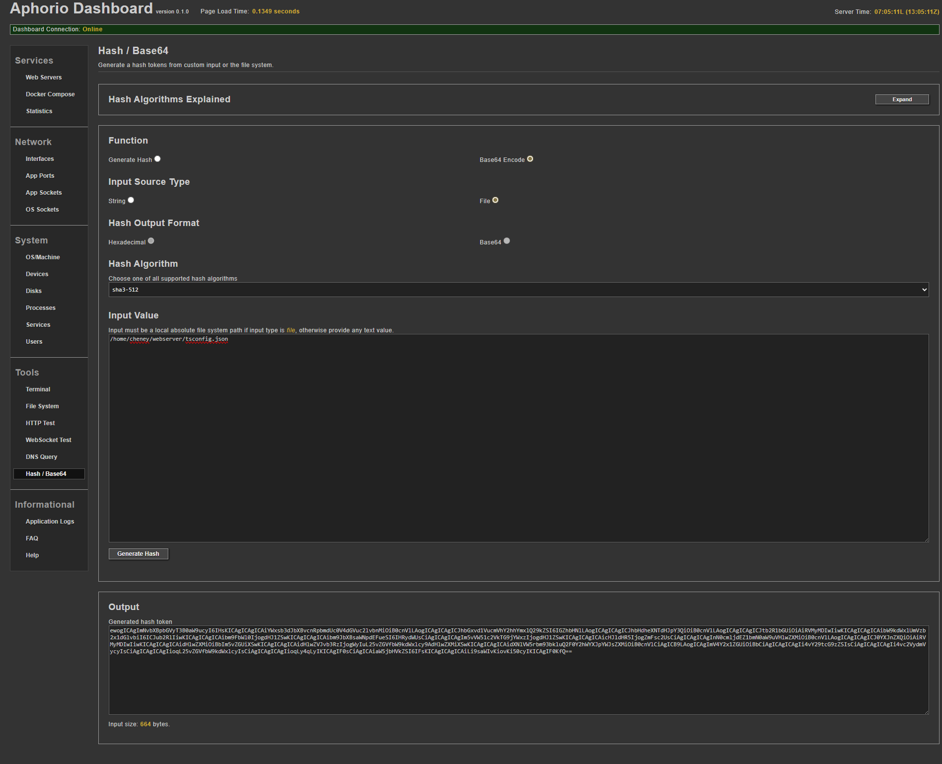The height and width of the screenshot is (764, 942).
Task: Expand the Hash Algorithms Explained section
Action: click(x=901, y=99)
